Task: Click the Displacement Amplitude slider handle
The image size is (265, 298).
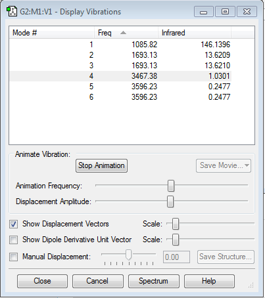Action: pyautogui.click(x=170, y=202)
